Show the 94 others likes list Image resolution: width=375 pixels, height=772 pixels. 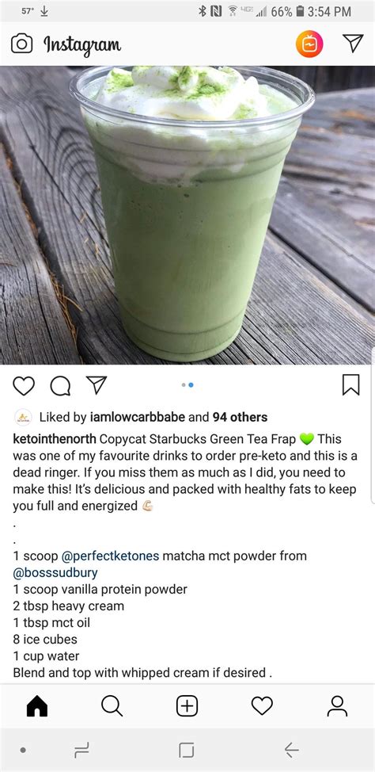240,417
